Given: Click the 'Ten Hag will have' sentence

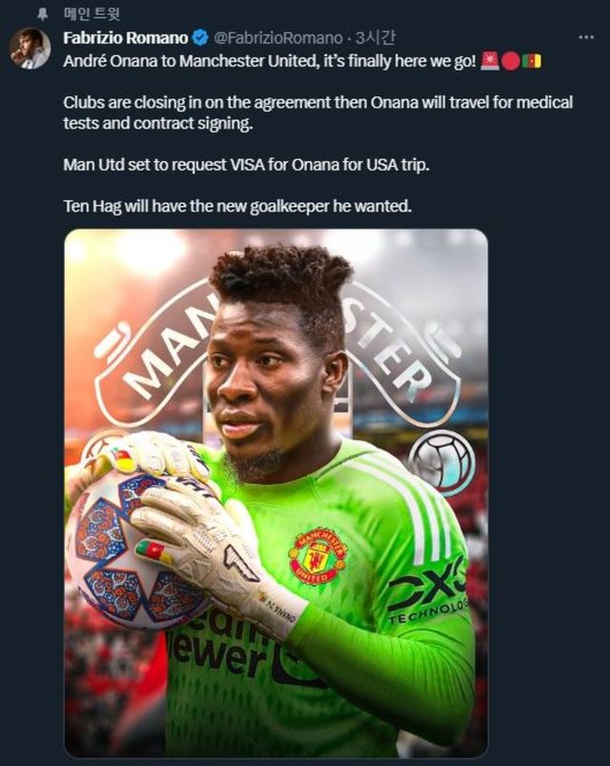Looking at the screenshot, I should click(237, 206).
